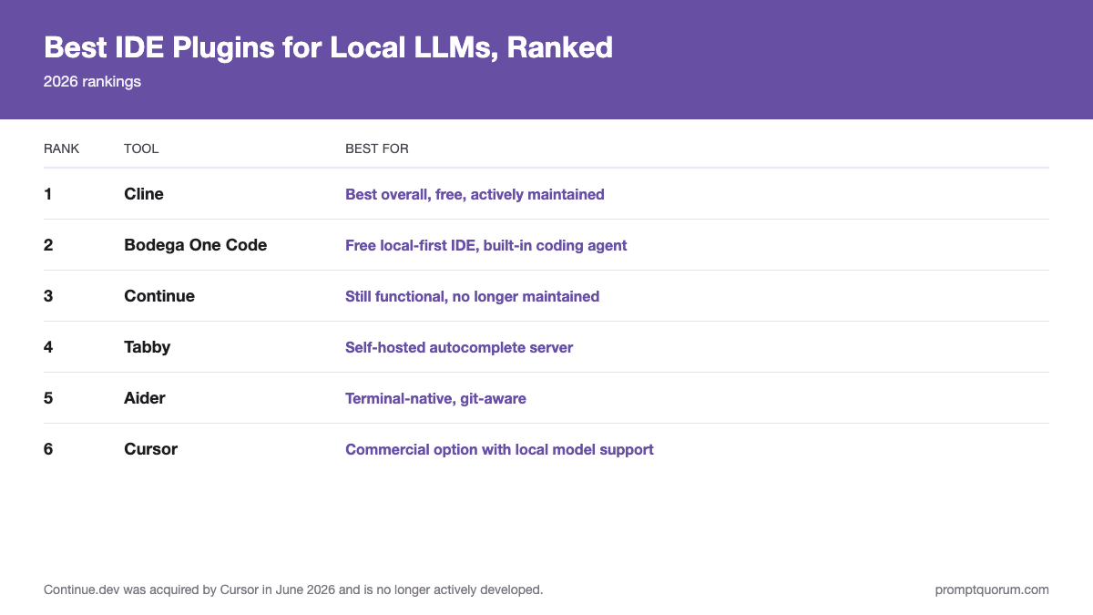1093x615 pixels.
Task: Click the 'BEST FOR' column header
Action: click(x=377, y=149)
